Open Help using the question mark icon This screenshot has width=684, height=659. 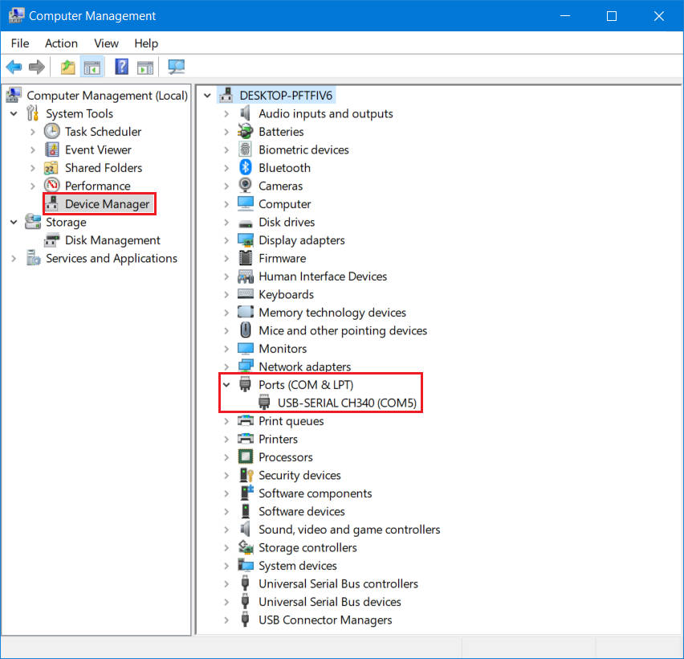point(121,67)
